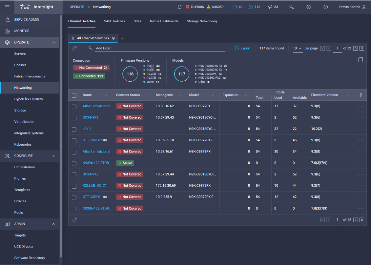
Task: Open the global search magnifier icon
Action: click(x=291, y=7)
